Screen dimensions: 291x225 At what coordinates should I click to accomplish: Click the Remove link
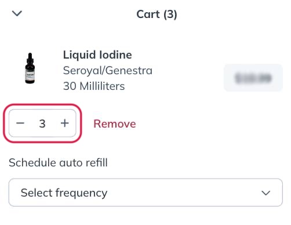[115, 124]
